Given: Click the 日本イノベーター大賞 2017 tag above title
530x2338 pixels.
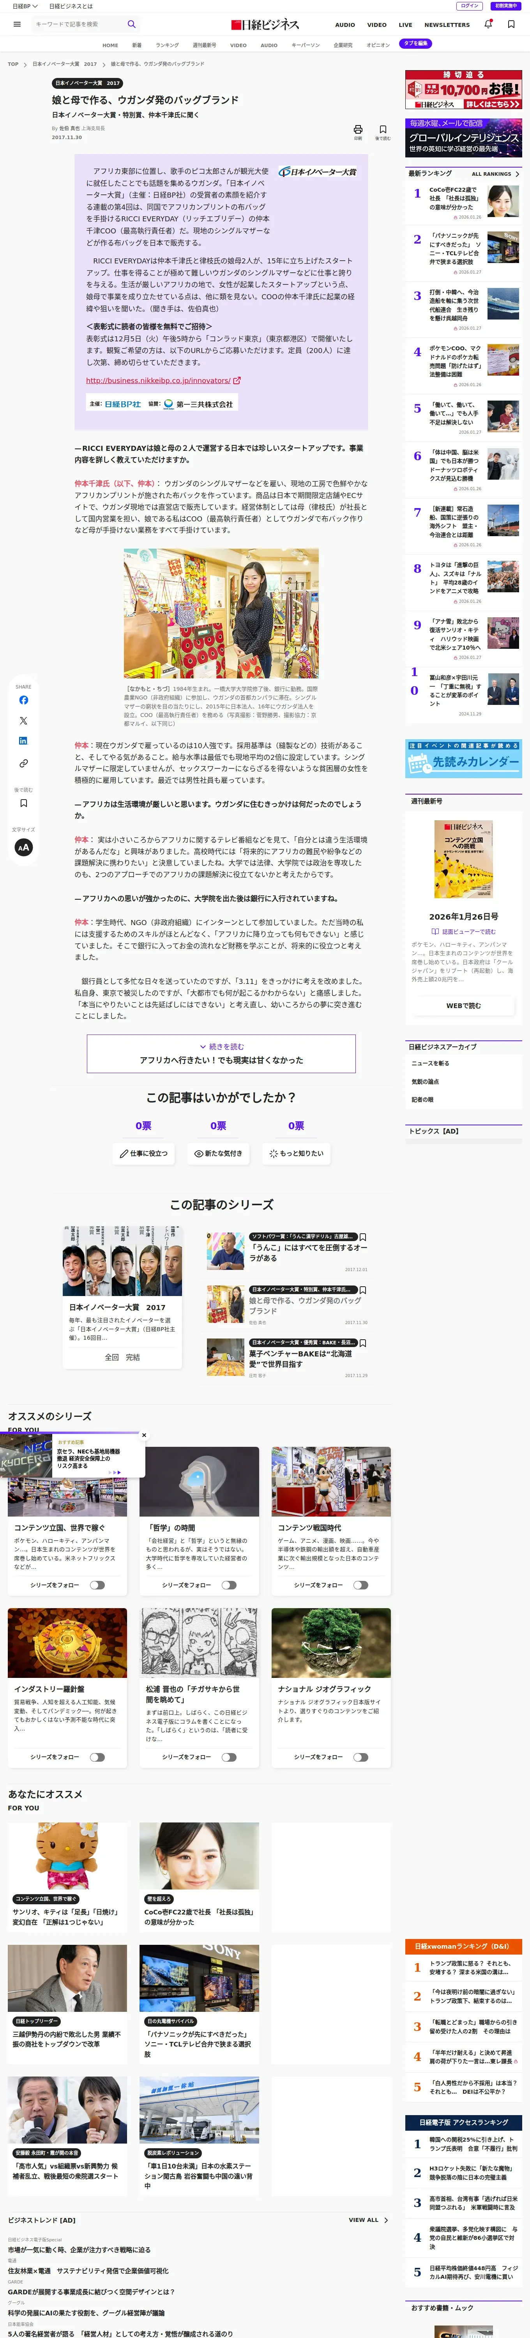Looking at the screenshot, I should click(x=88, y=83).
